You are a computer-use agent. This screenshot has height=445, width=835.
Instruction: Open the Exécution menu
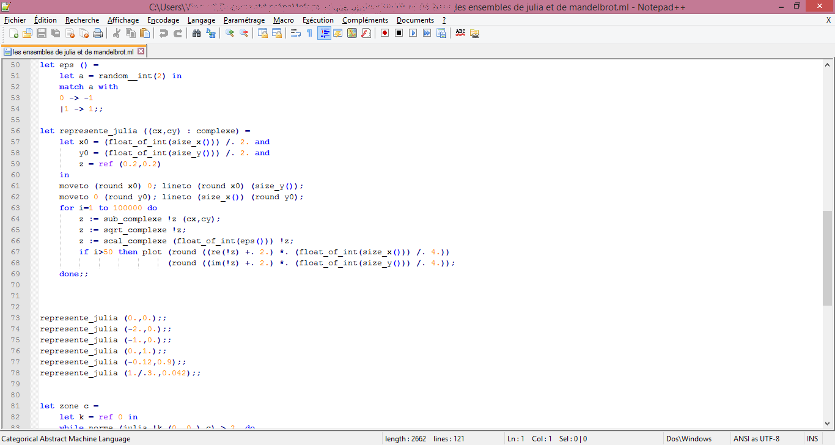point(318,20)
